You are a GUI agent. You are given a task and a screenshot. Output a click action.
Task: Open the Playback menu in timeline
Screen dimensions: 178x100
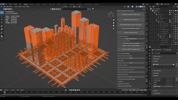coord(7,90)
